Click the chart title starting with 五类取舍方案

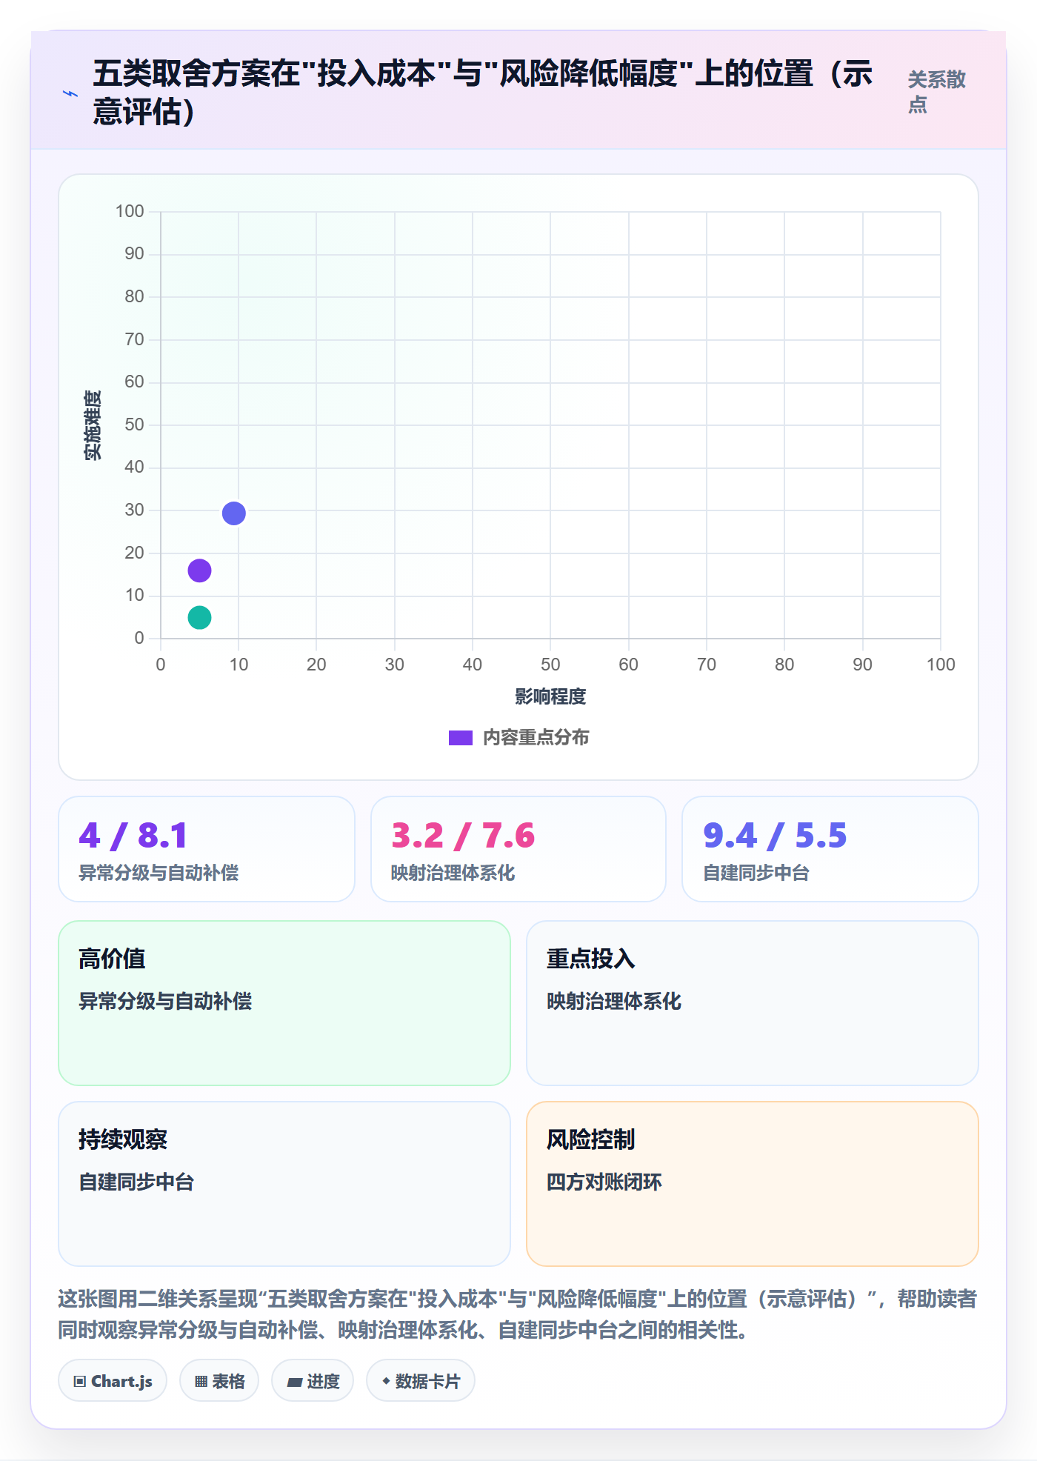pos(483,93)
